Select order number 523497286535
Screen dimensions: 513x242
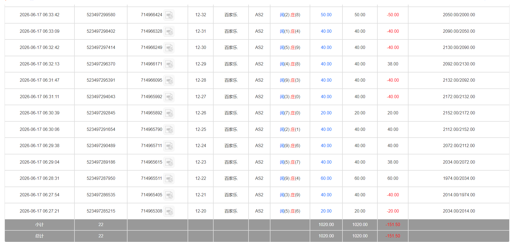pyautogui.click(x=101, y=195)
